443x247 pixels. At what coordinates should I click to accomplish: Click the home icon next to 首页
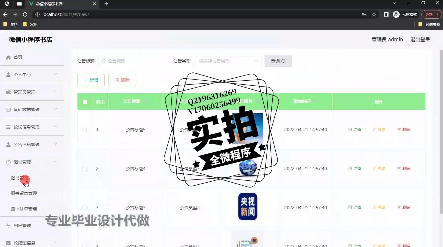click(8, 57)
